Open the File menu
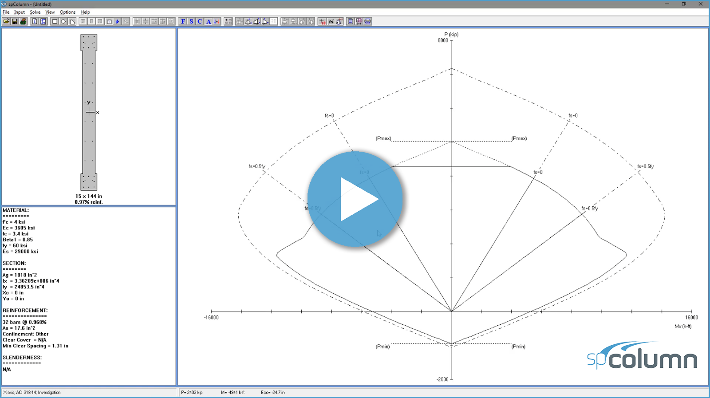710x398 pixels. pyautogui.click(x=6, y=12)
